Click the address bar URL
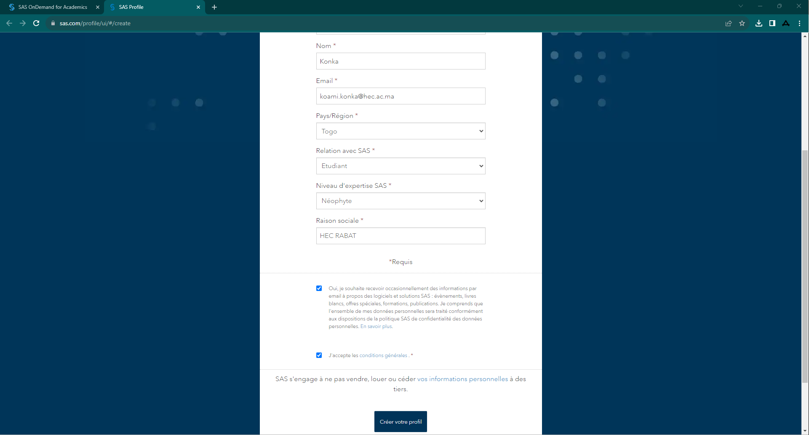Viewport: 809px width, 435px height. tap(95, 23)
